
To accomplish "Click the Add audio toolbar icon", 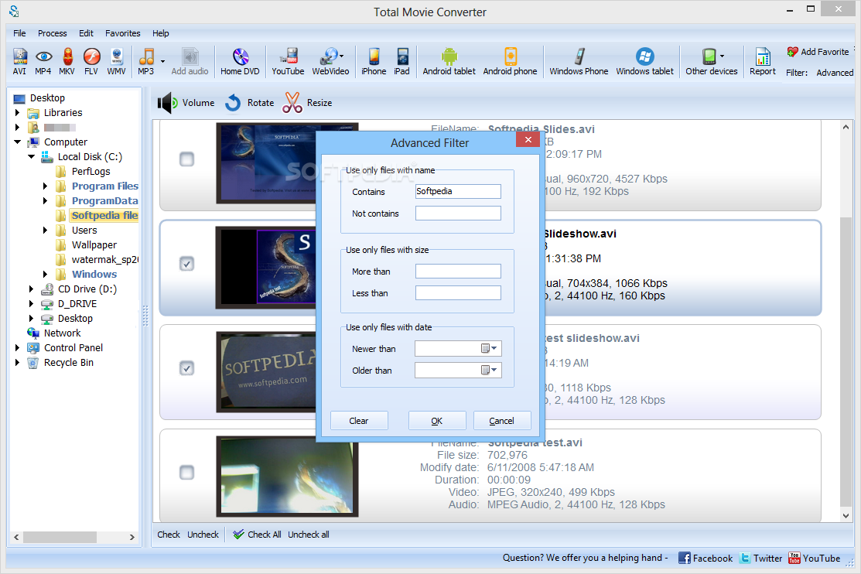I will click(x=190, y=61).
